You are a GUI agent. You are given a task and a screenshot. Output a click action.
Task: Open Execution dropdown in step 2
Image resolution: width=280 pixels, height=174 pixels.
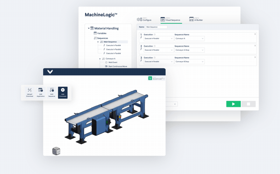pos(159,50)
